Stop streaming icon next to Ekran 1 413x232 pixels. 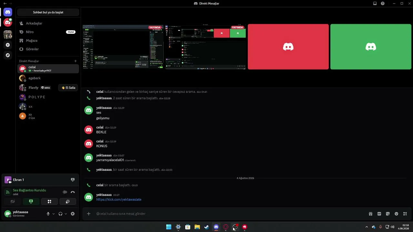73,180
